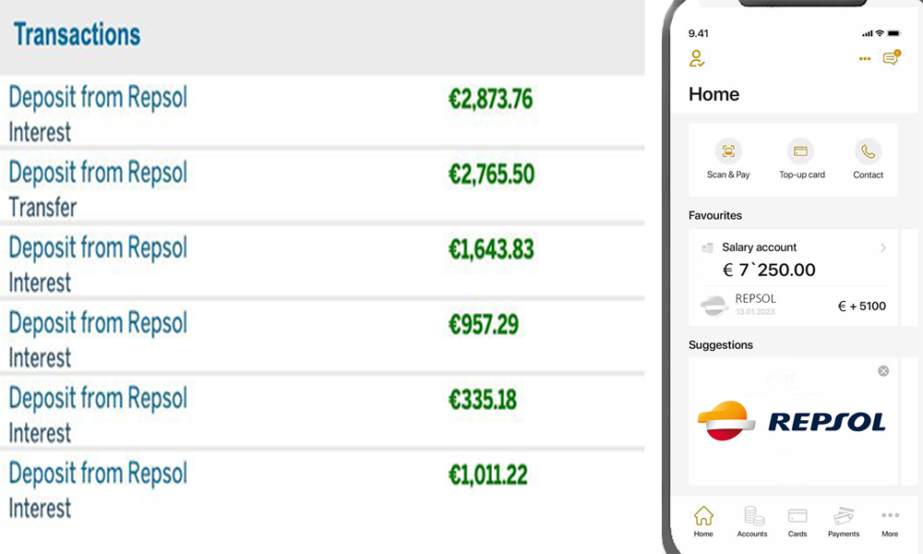Tap the Contact phone icon

pos(868,152)
